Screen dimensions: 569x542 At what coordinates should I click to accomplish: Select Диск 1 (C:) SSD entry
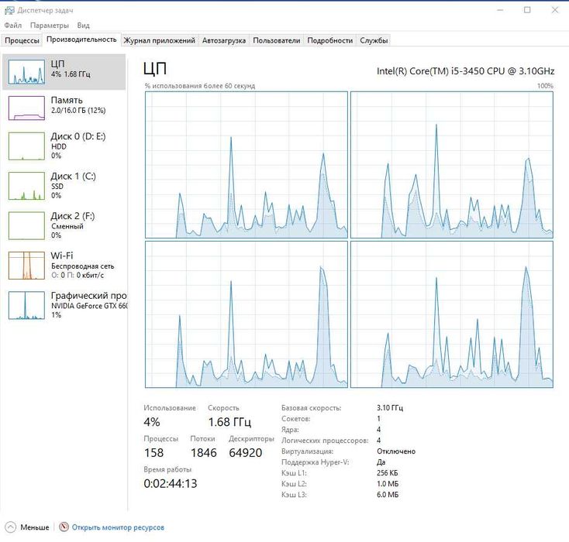[x=64, y=186]
